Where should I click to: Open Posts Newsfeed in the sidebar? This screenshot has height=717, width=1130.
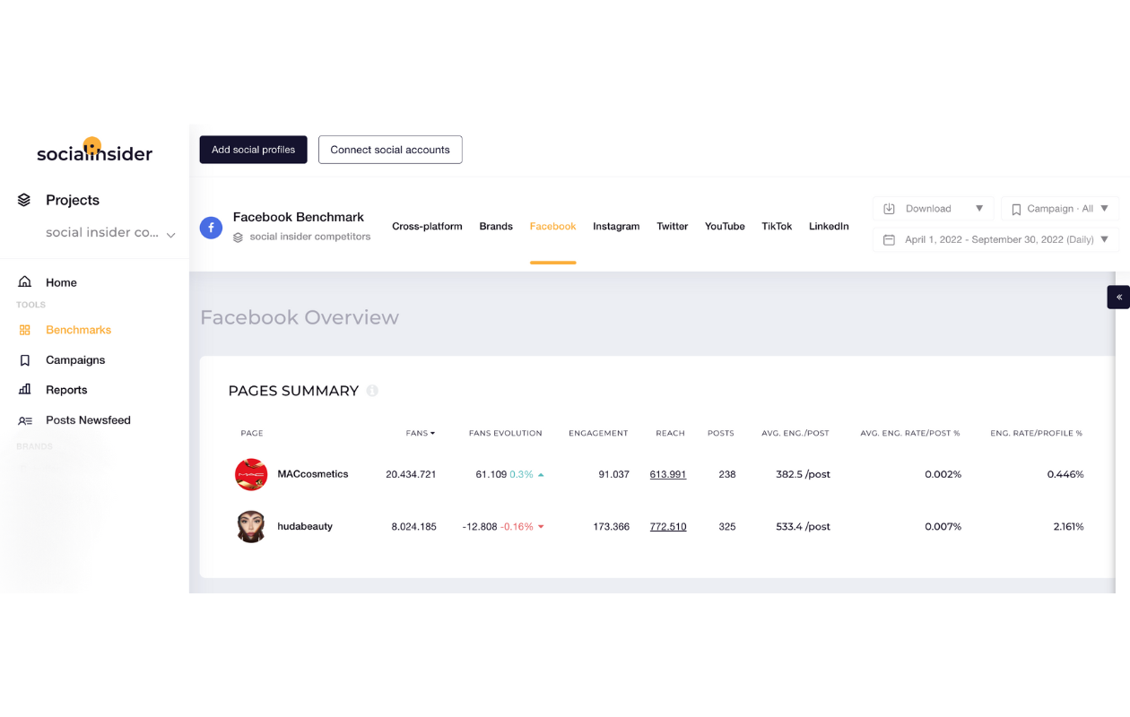click(x=88, y=420)
